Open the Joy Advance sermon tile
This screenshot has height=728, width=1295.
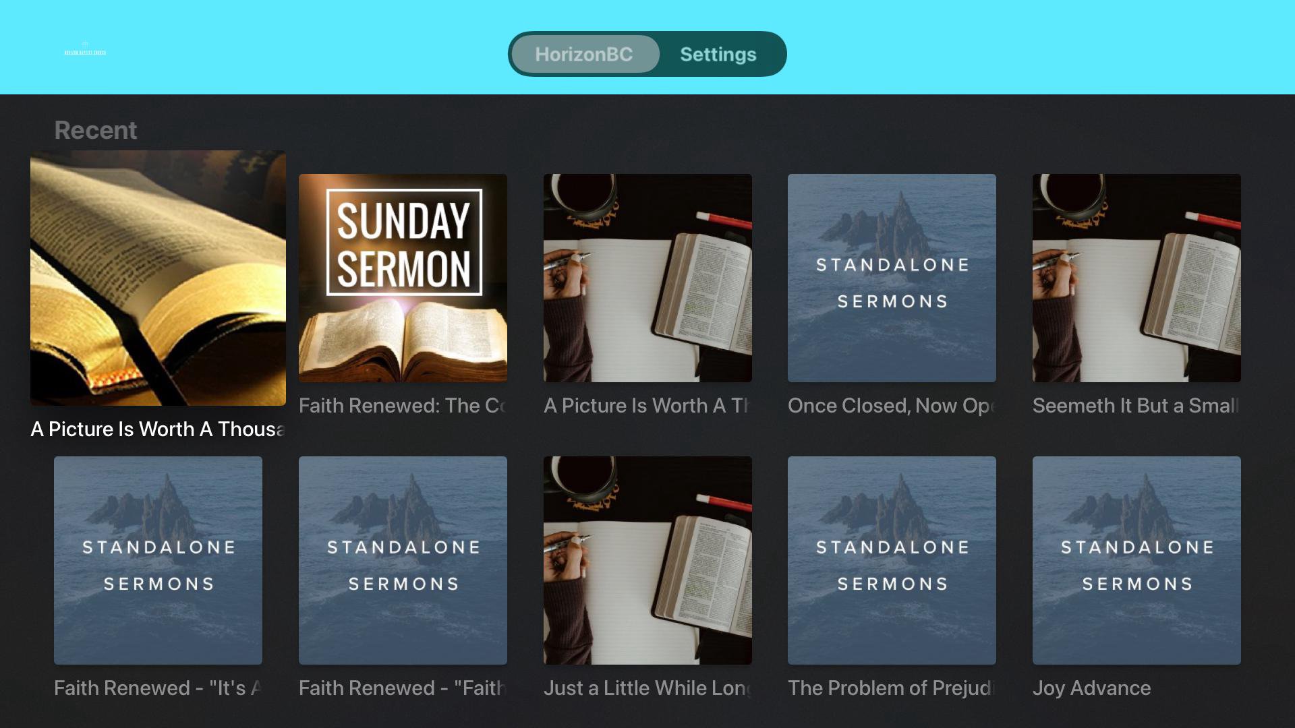[x=1136, y=560]
